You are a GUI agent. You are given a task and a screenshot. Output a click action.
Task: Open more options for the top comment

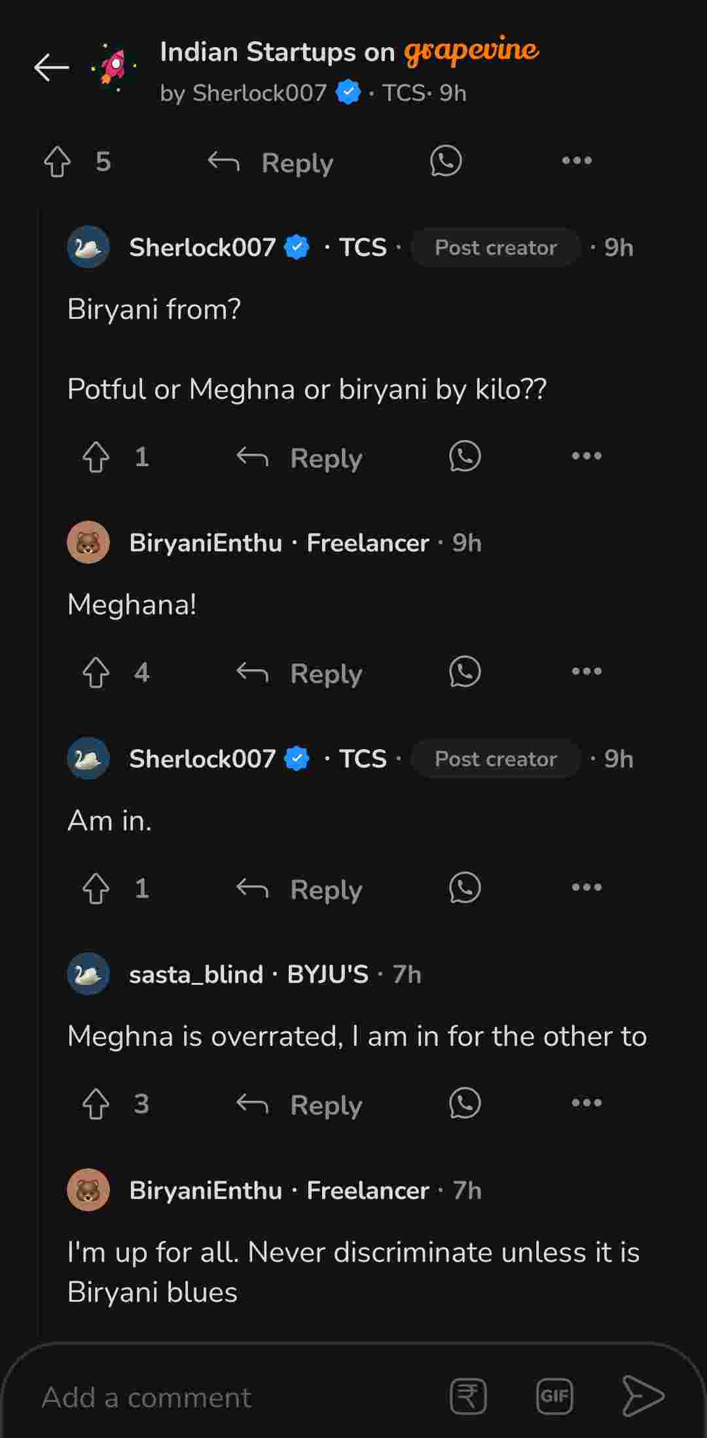(x=577, y=161)
